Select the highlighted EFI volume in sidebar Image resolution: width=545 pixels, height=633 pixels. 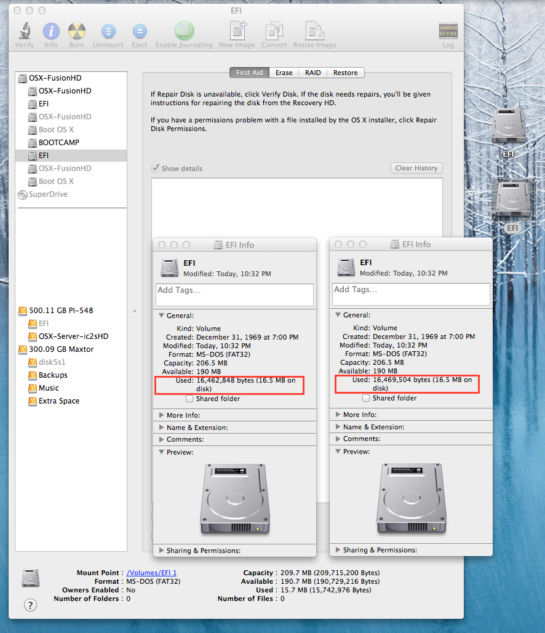click(71, 156)
